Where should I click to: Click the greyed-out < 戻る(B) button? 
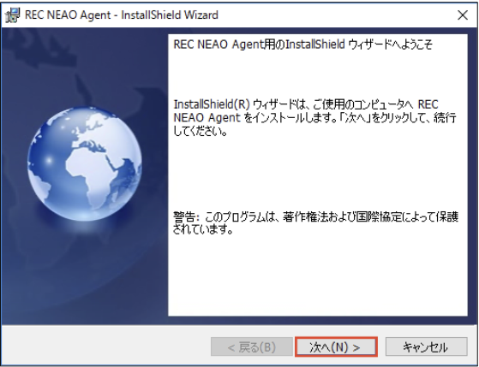pyautogui.click(x=252, y=346)
